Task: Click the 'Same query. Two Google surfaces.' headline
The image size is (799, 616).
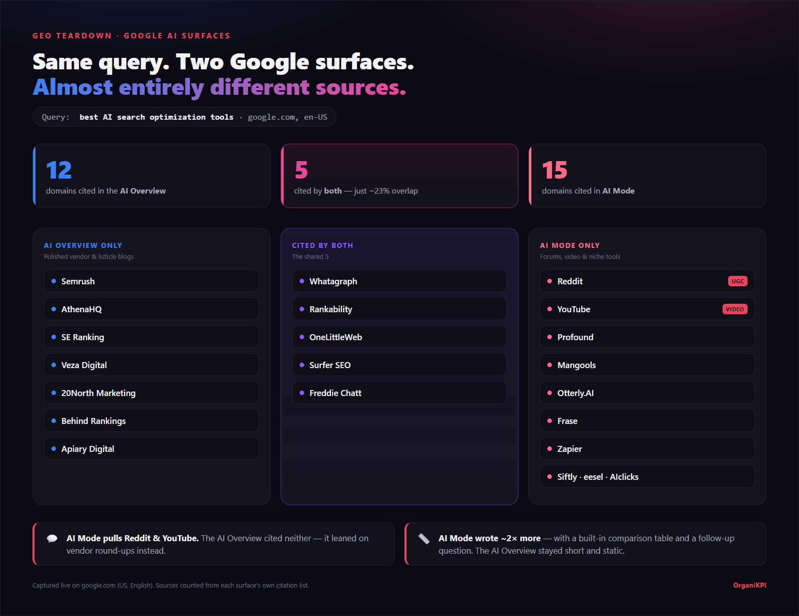Action: [223, 62]
